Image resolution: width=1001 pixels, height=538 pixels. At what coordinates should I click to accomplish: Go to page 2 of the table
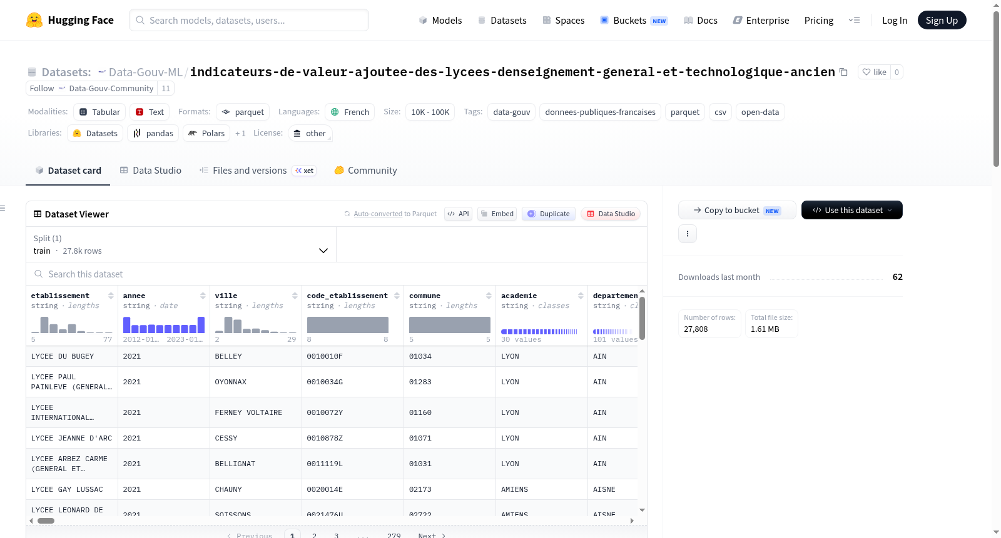coord(314,535)
